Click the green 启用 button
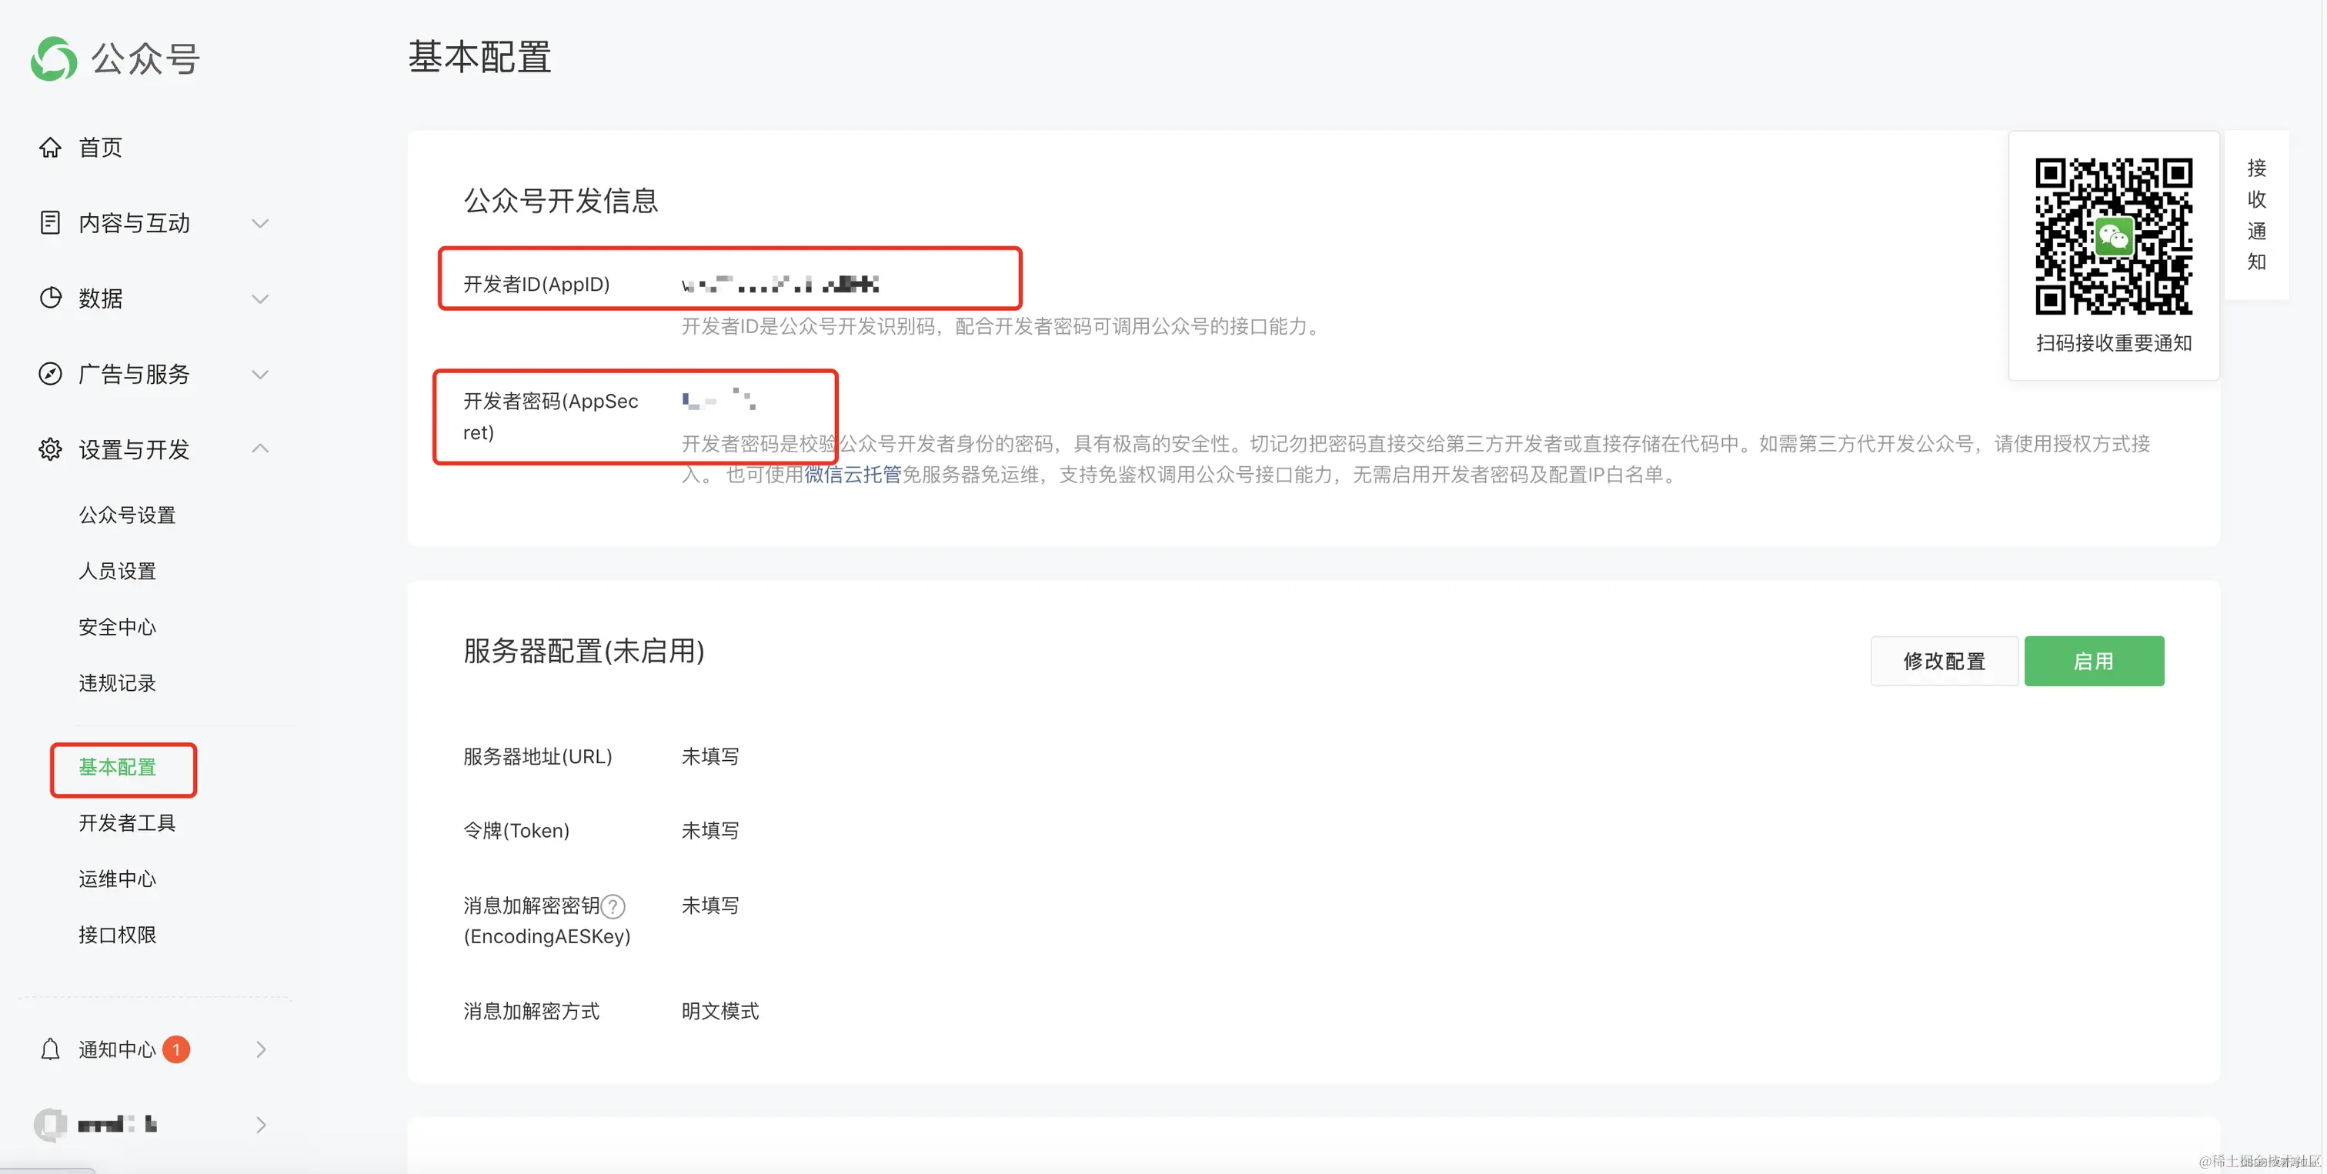The image size is (2327, 1174). tap(2094, 660)
